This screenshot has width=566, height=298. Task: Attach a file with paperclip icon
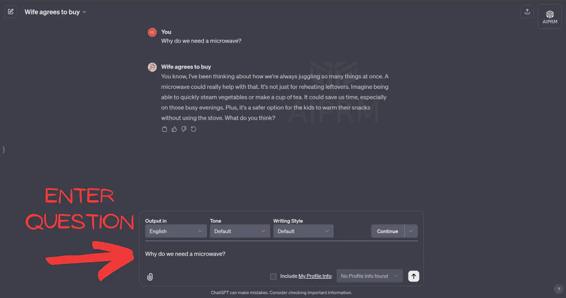click(x=150, y=276)
